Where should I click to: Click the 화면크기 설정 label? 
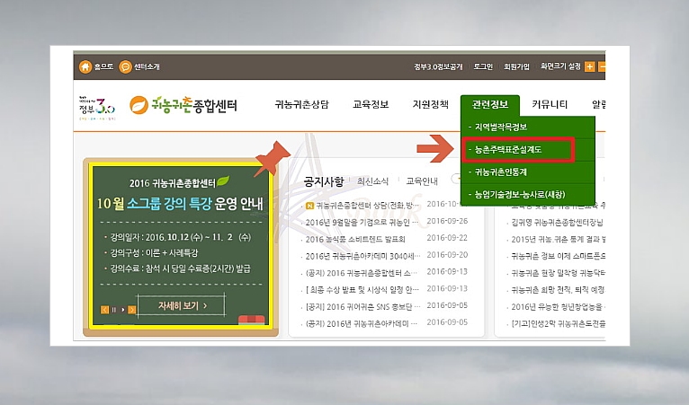(x=560, y=66)
